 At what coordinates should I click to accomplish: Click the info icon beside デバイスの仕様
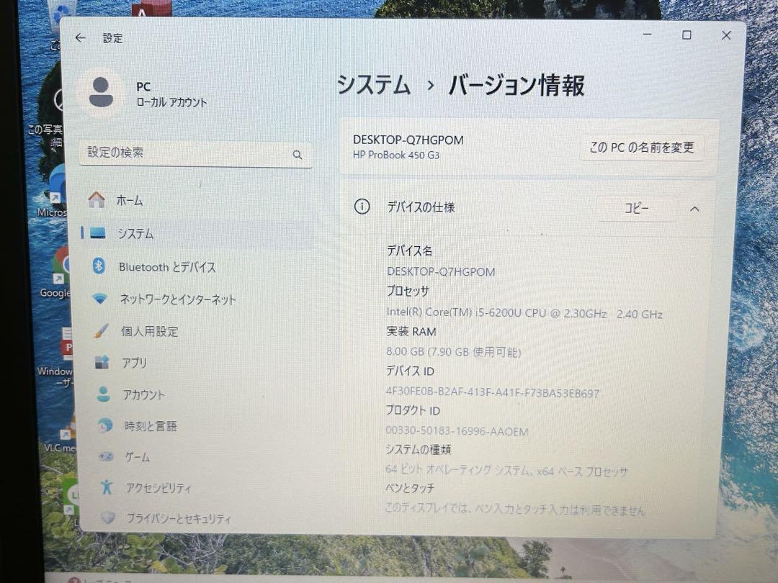click(362, 207)
